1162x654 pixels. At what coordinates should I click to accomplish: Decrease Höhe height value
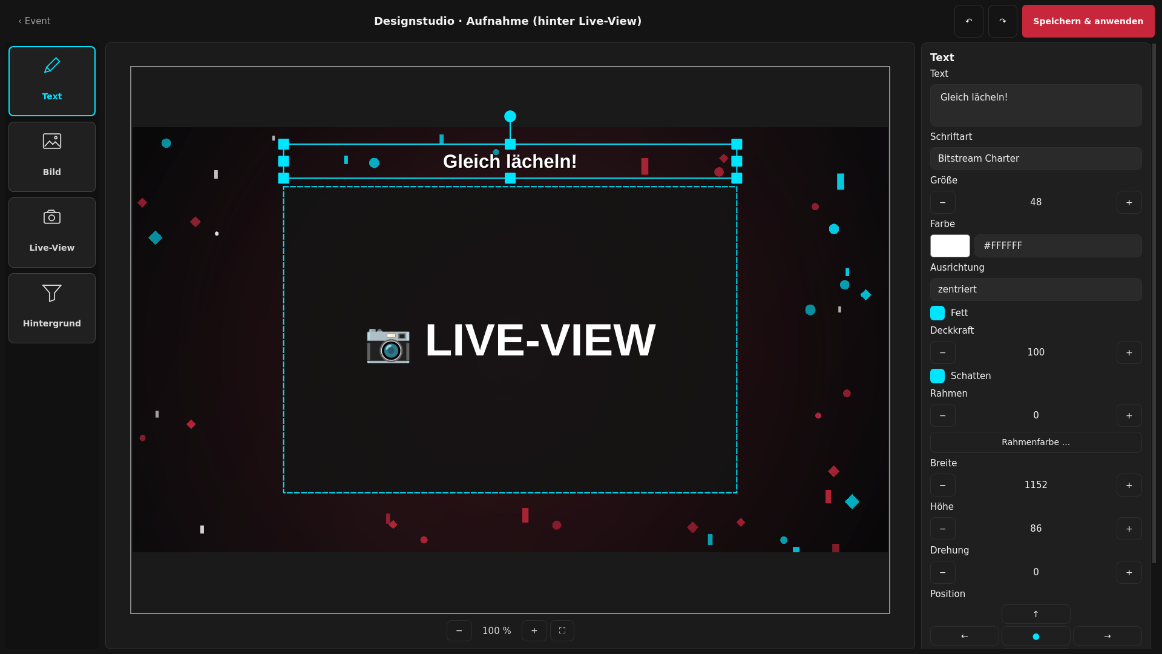(943, 529)
